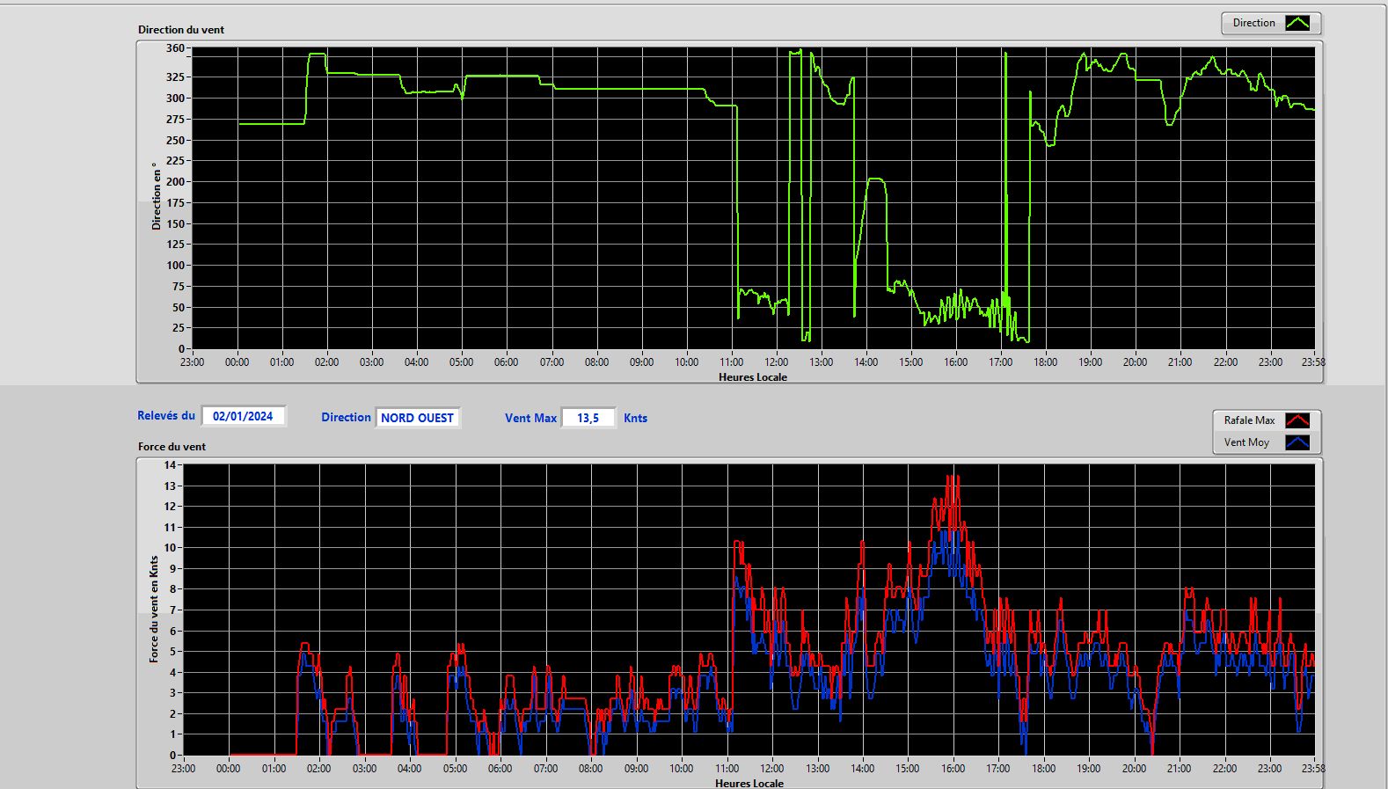Click the 225 tick on the direction axis
This screenshot has height=789, width=1388.
tap(175, 161)
